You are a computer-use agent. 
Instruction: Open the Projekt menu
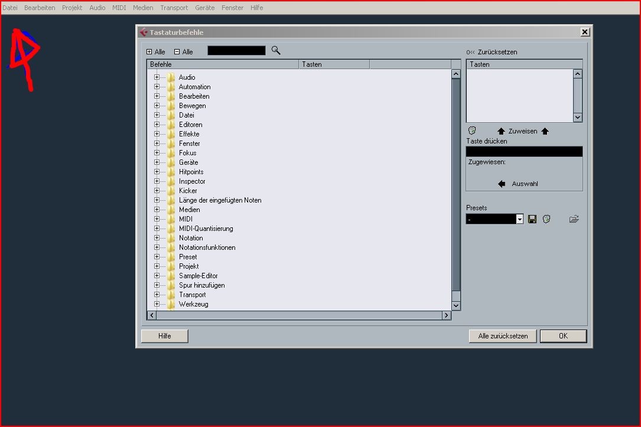click(72, 8)
